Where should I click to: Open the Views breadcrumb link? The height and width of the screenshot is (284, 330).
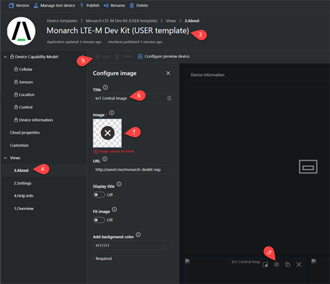tap(171, 21)
